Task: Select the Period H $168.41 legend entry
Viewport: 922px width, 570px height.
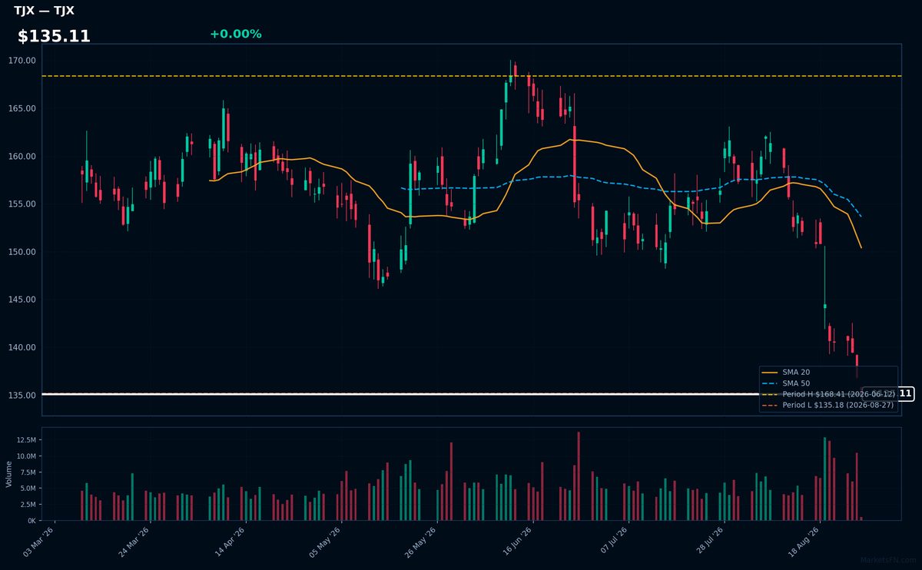Action: tap(827, 393)
